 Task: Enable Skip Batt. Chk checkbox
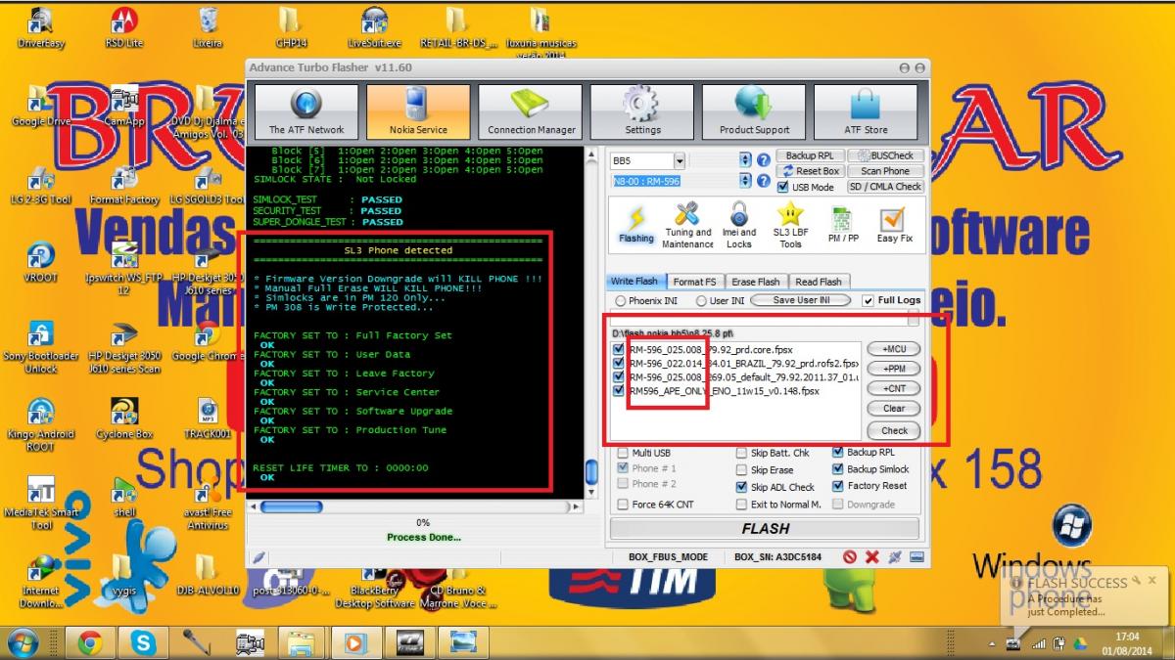pyautogui.click(x=741, y=454)
